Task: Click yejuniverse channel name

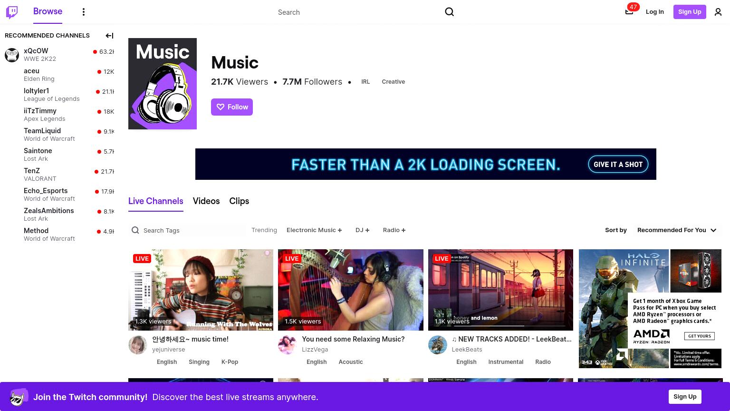Action: tap(169, 350)
